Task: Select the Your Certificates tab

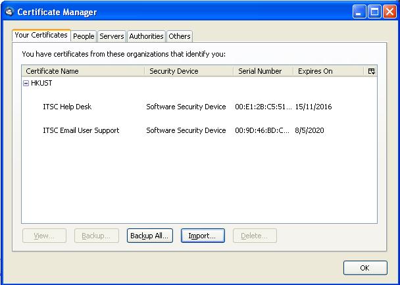Action: click(x=41, y=36)
